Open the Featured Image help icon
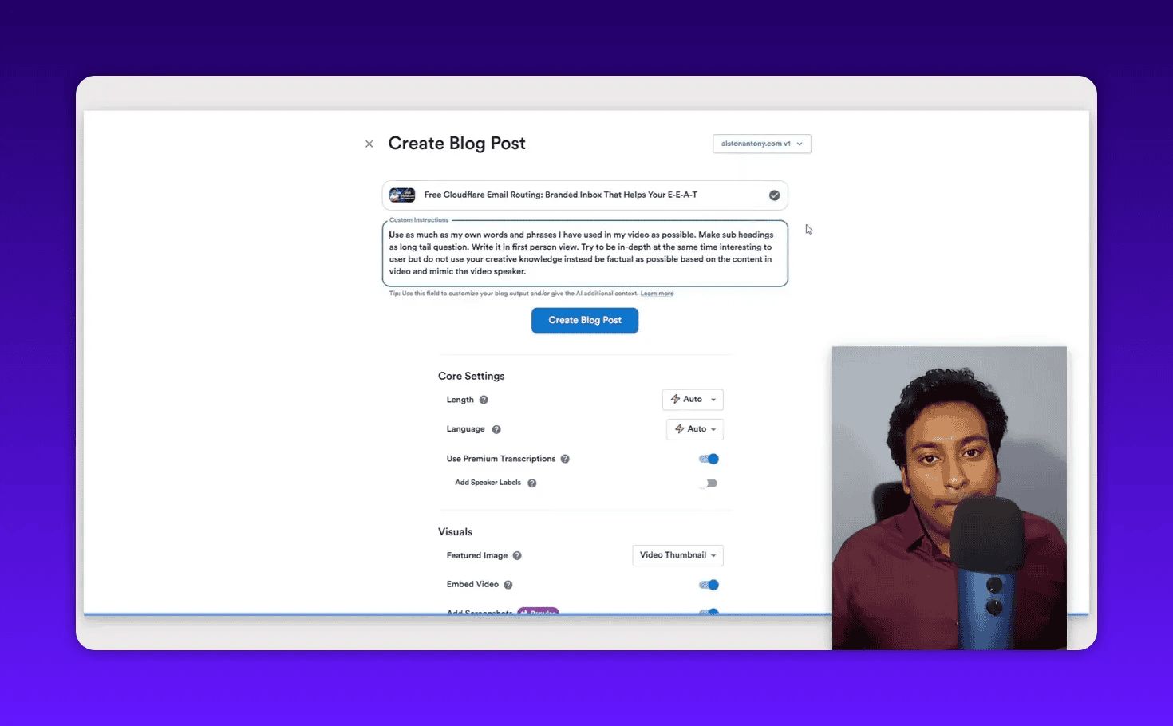This screenshot has height=726, width=1173. coord(516,555)
